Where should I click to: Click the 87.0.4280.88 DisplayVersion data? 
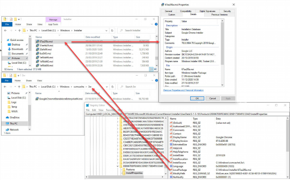tap(222, 141)
